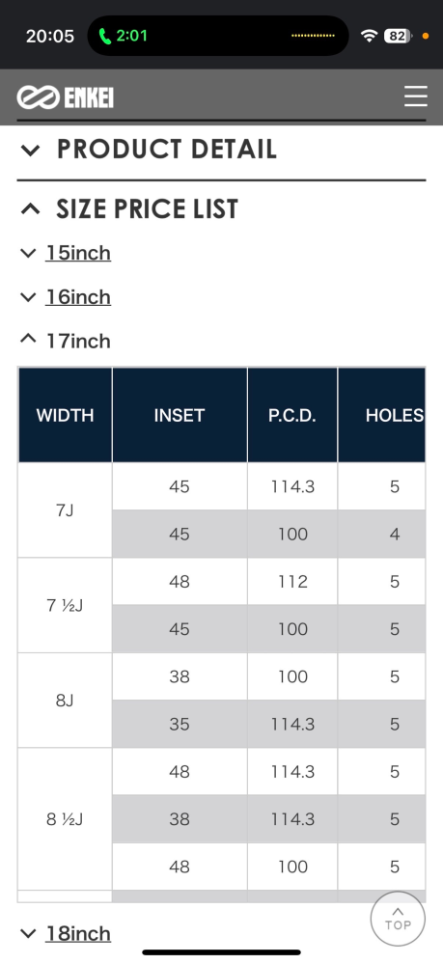This screenshot has height=964, width=443.
Task: Collapse the 17inch size table
Action: (66, 341)
